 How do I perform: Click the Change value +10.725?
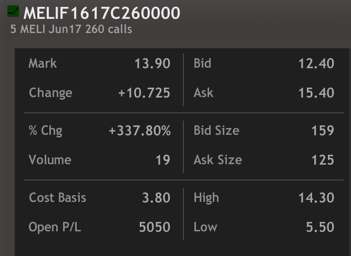(x=144, y=93)
